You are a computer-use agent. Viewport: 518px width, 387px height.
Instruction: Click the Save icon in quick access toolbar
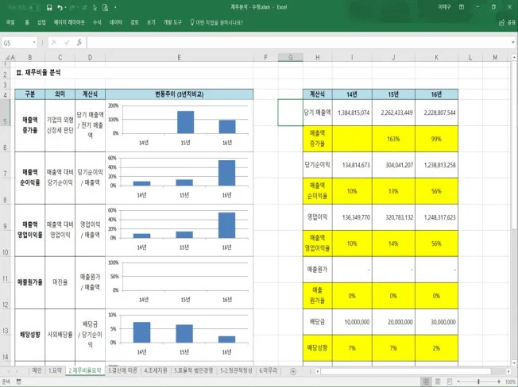click(x=50, y=6)
